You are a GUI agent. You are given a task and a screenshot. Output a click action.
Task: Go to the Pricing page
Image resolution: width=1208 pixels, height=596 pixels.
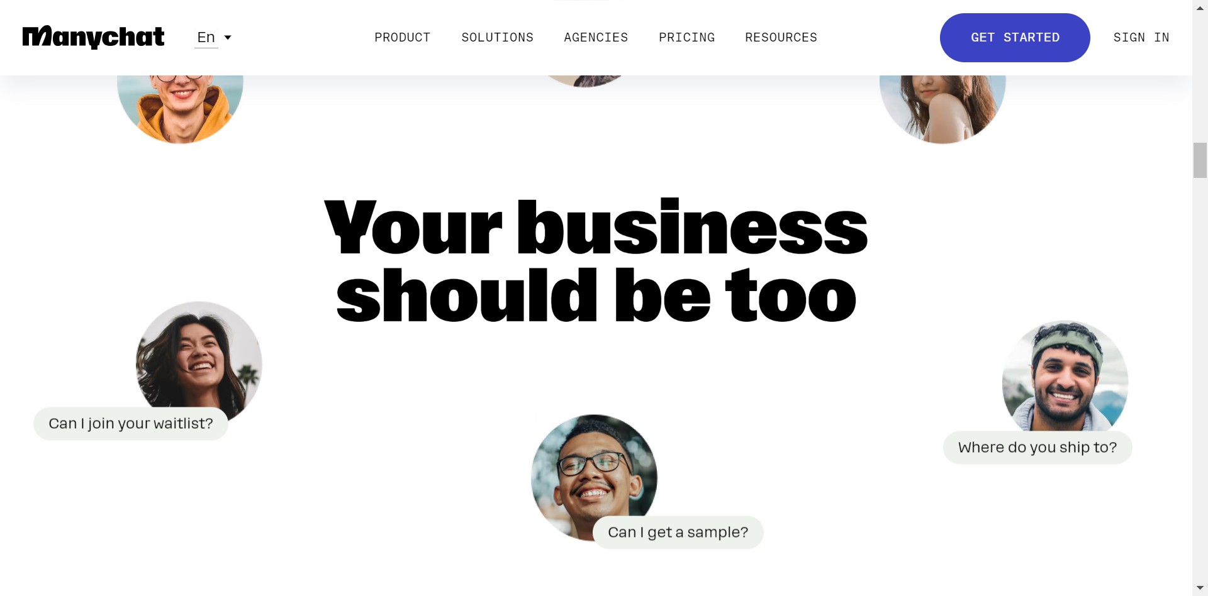coord(686,38)
